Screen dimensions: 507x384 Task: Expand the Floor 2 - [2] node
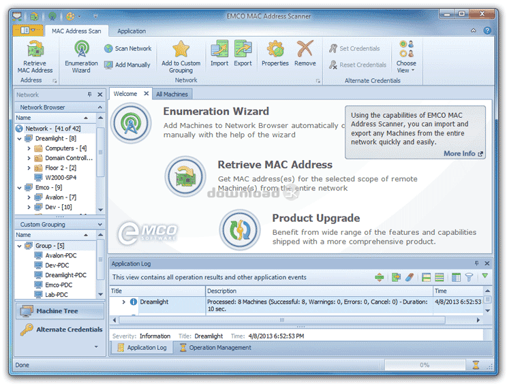29,168
